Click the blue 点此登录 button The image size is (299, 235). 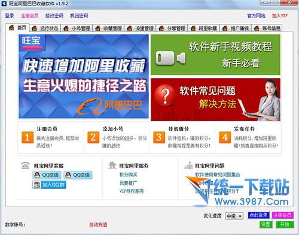(258, 215)
